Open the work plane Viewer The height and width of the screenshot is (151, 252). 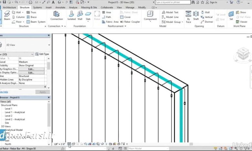tap(242, 22)
